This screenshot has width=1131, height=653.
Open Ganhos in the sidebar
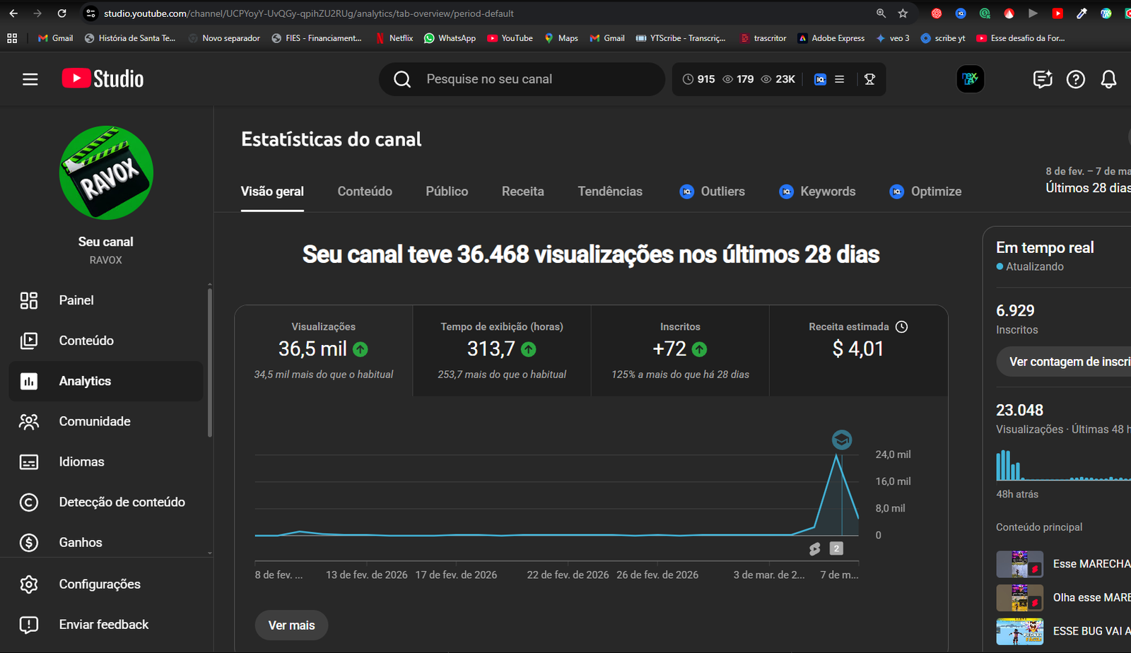tap(106, 542)
